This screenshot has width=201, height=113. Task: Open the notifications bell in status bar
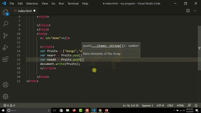[x=196, y=105]
